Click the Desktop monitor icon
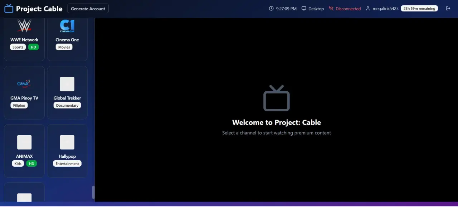This screenshot has height=207, width=458. pos(304,9)
